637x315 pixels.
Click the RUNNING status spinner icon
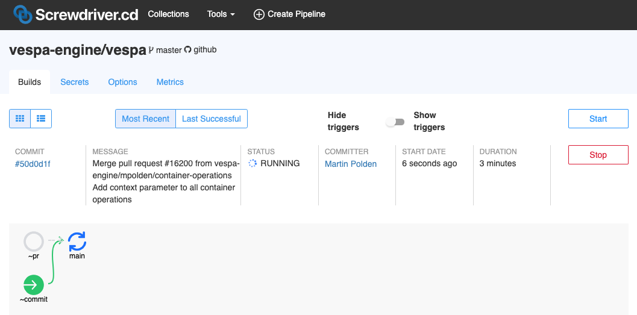click(x=253, y=164)
